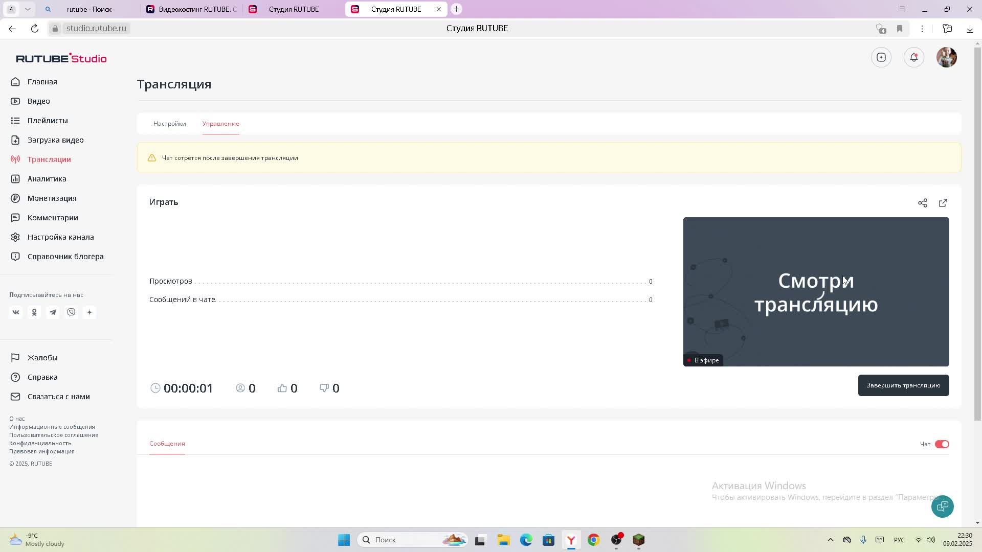Click the ruble icon beside Монетизация
This screenshot has height=552, width=982.
pyautogui.click(x=15, y=198)
